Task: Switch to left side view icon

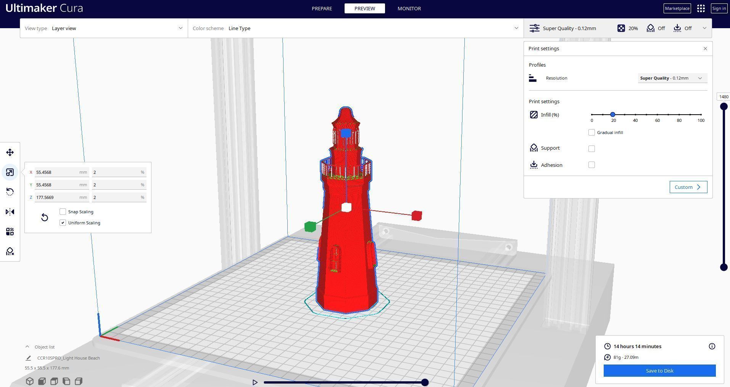Action: pyautogui.click(x=66, y=381)
